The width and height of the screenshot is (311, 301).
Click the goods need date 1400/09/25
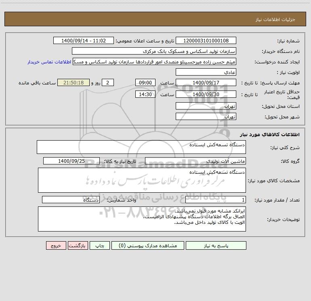(71, 161)
